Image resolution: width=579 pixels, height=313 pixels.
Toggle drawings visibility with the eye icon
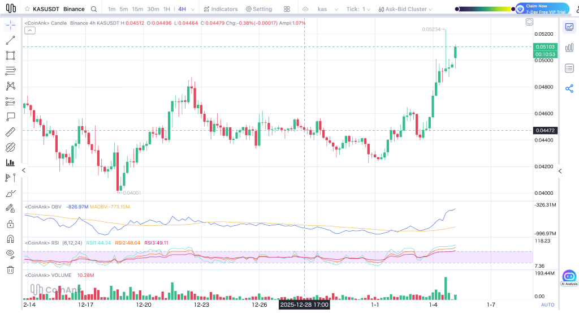tap(10, 254)
